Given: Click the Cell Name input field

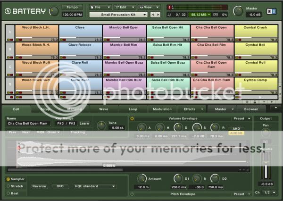Looking at the screenshot, I should (x=28, y=124).
